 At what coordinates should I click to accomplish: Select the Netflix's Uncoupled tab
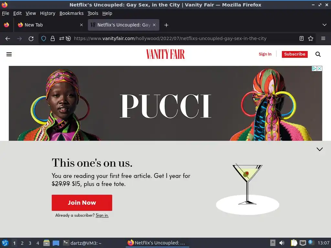tap(123, 25)
